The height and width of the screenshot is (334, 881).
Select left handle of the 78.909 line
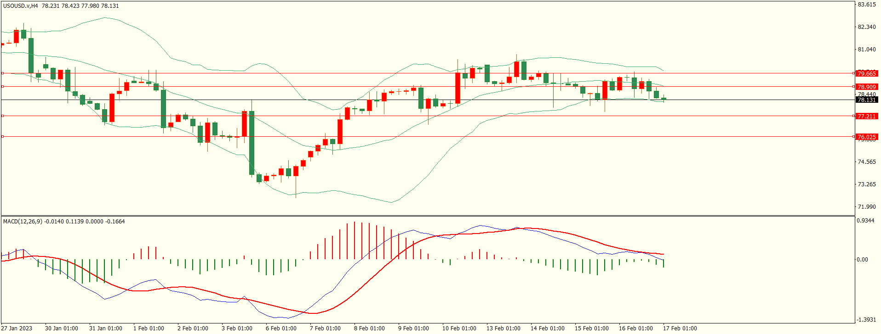pyautogui.click(x=3, y=86)
